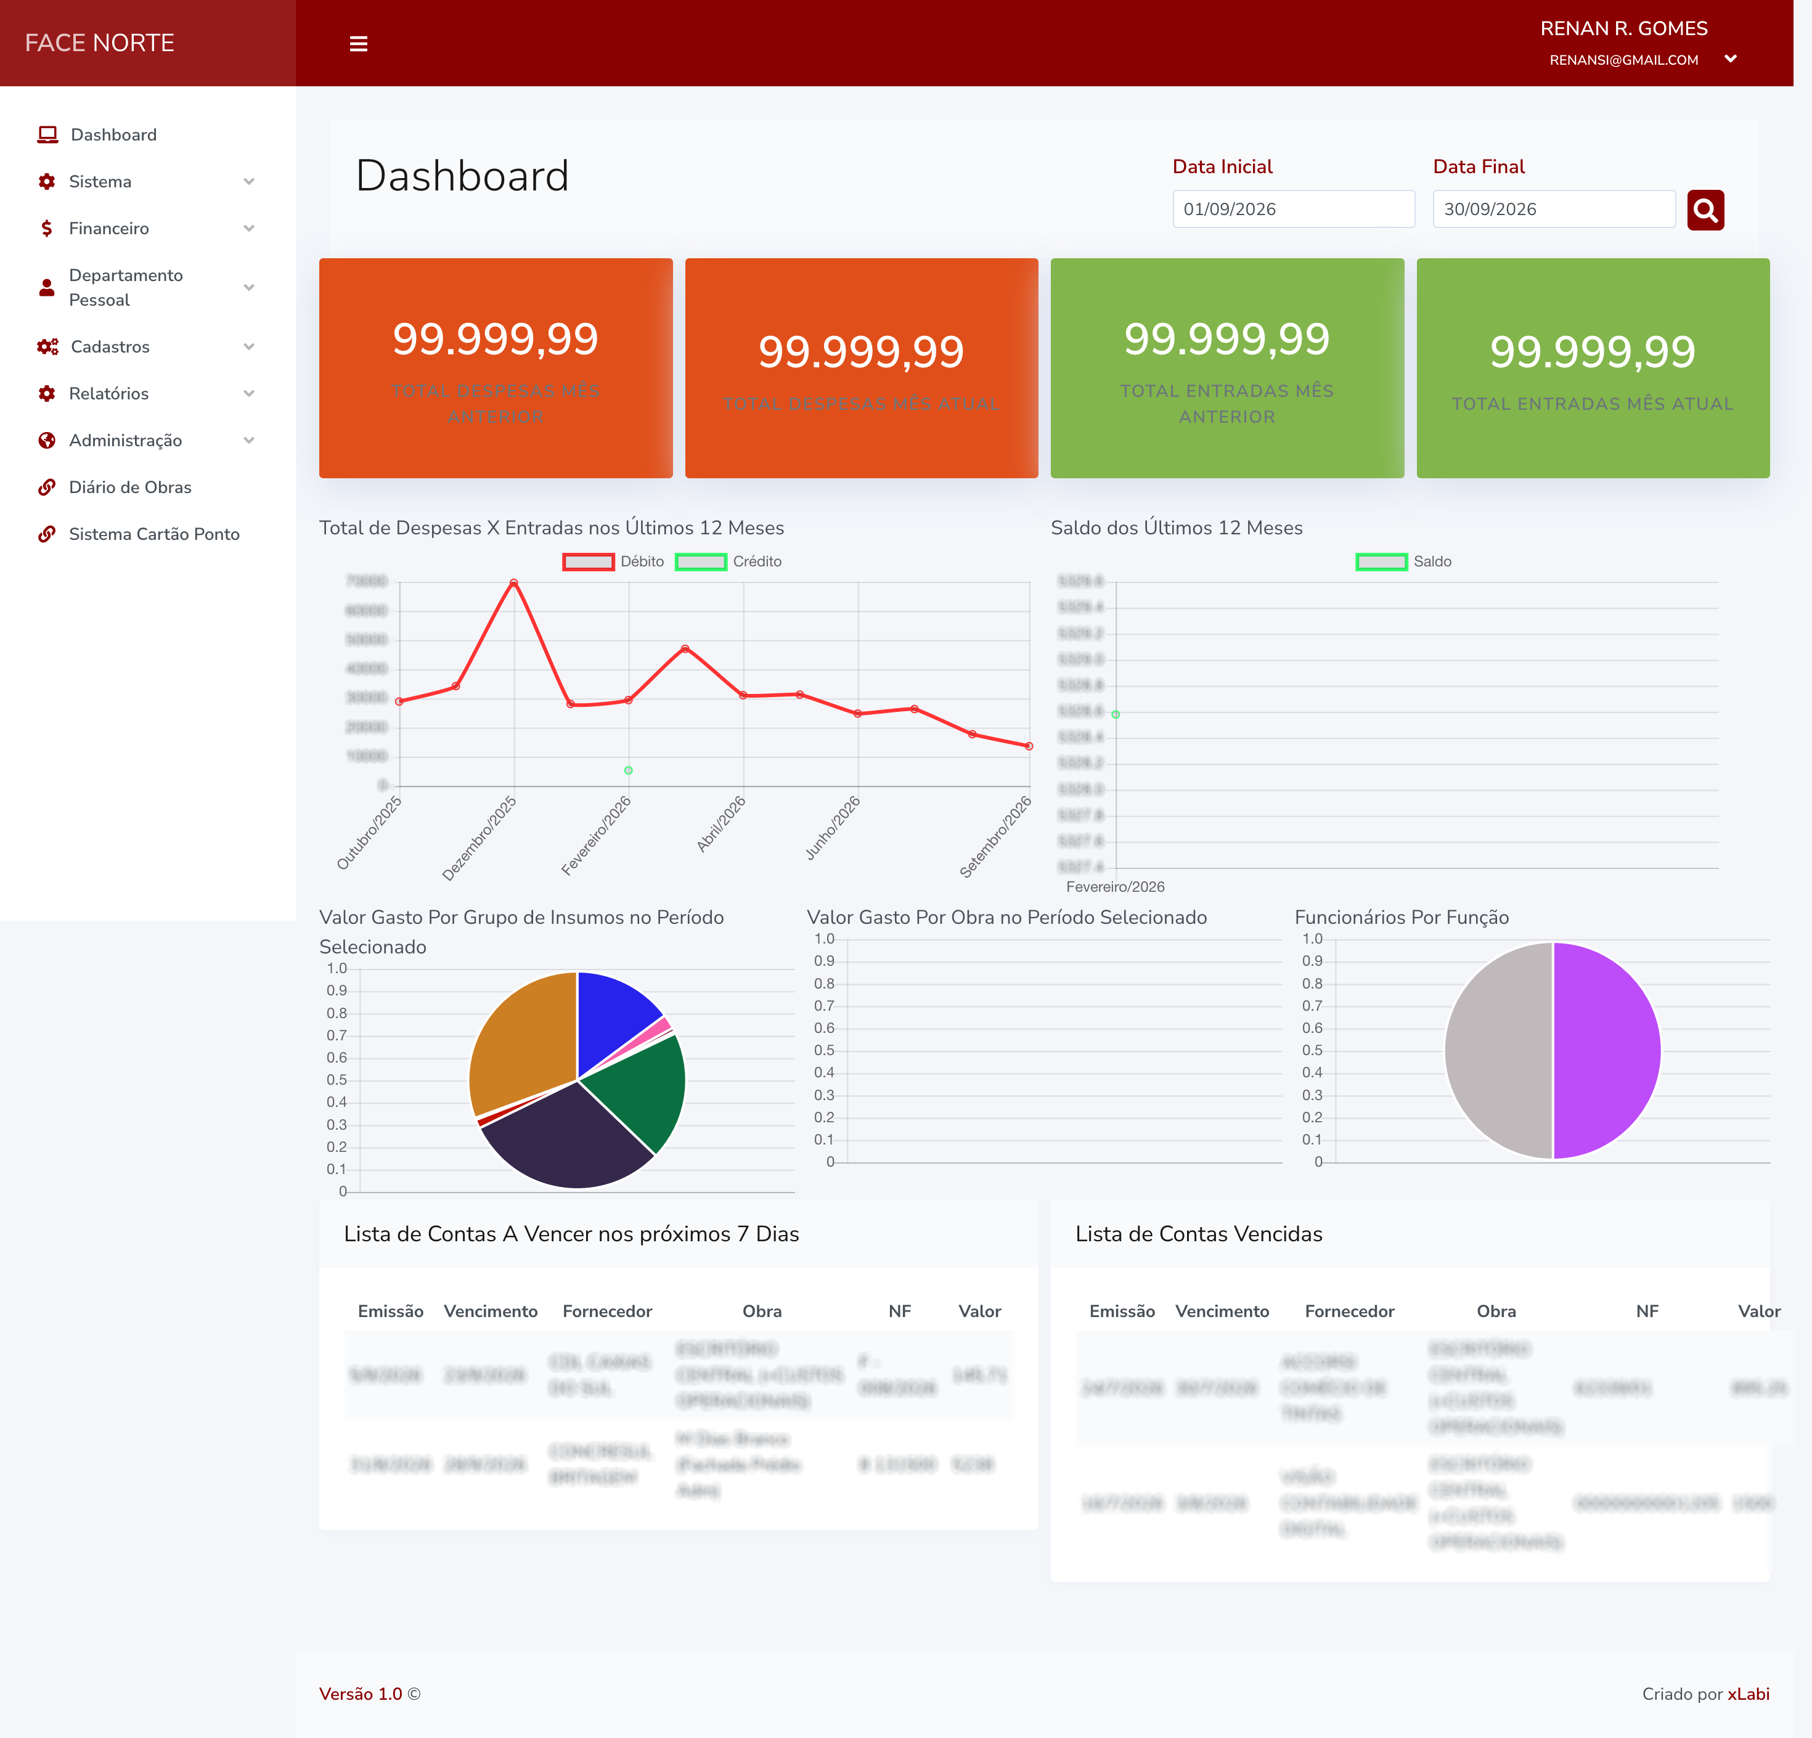Click the Total Entradas Mês Anterior card
This screenshot has height=1738, width=1812.
pos(1226,368)
